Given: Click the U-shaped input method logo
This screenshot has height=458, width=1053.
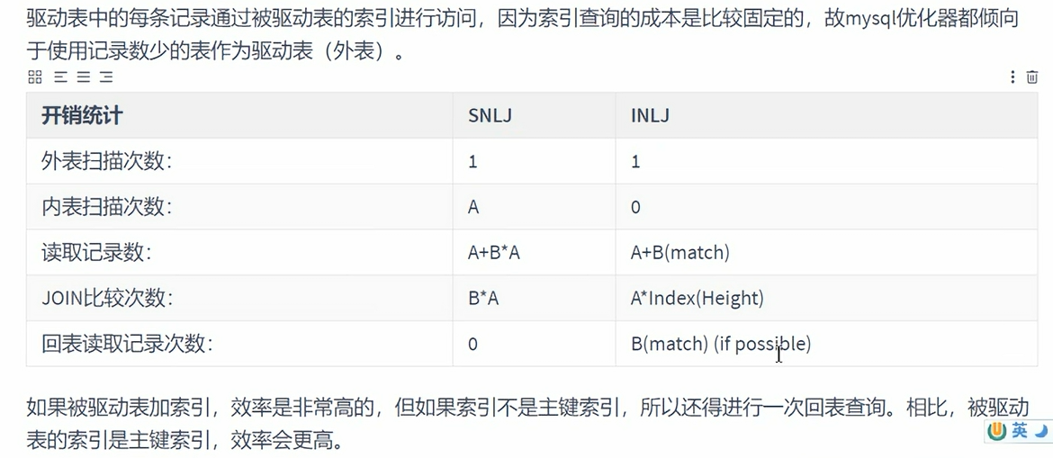Looking at the screenshot, I should click(x=999, y=431).
